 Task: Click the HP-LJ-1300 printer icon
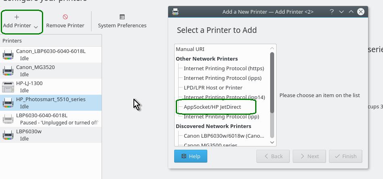pos(8,87)
